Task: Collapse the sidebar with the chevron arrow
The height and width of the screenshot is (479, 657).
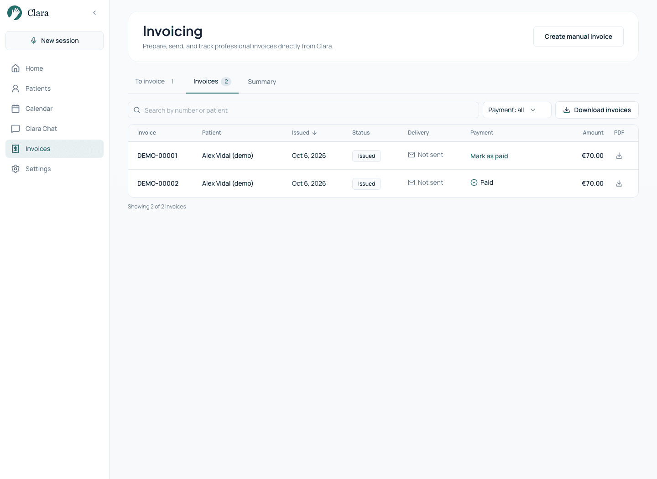Action: 94,13
